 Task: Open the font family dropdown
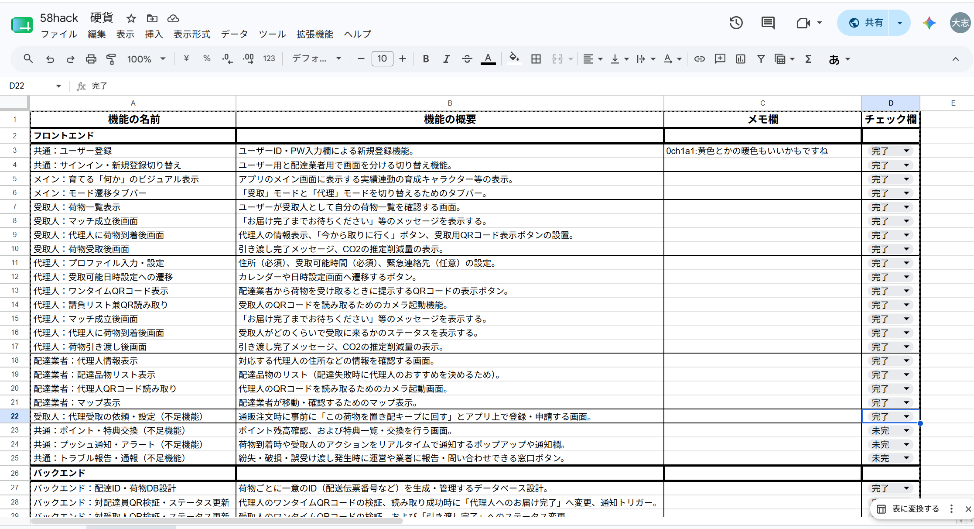tap(316, 58)
